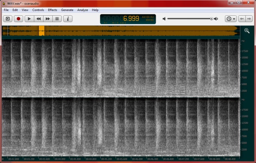Click the 00:44.000 mark on timeline ruler
This screenshot has width=256, height=163.
(x=60, y=159)
